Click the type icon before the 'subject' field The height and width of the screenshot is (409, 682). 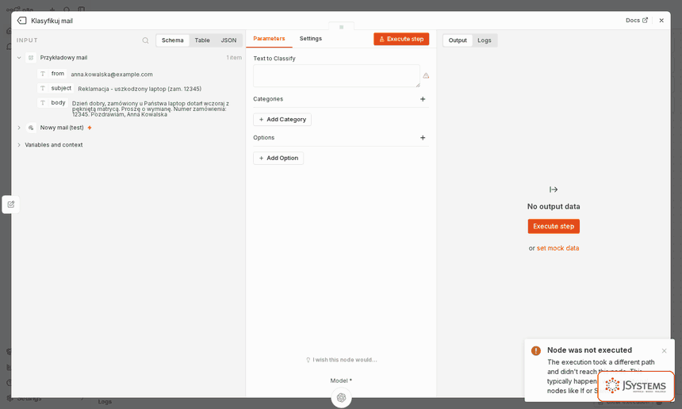(43, 88)
